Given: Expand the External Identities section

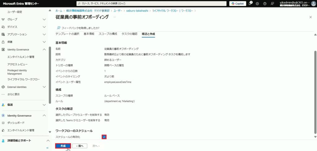Looking at the screenshot, I should tap(44, 87).
